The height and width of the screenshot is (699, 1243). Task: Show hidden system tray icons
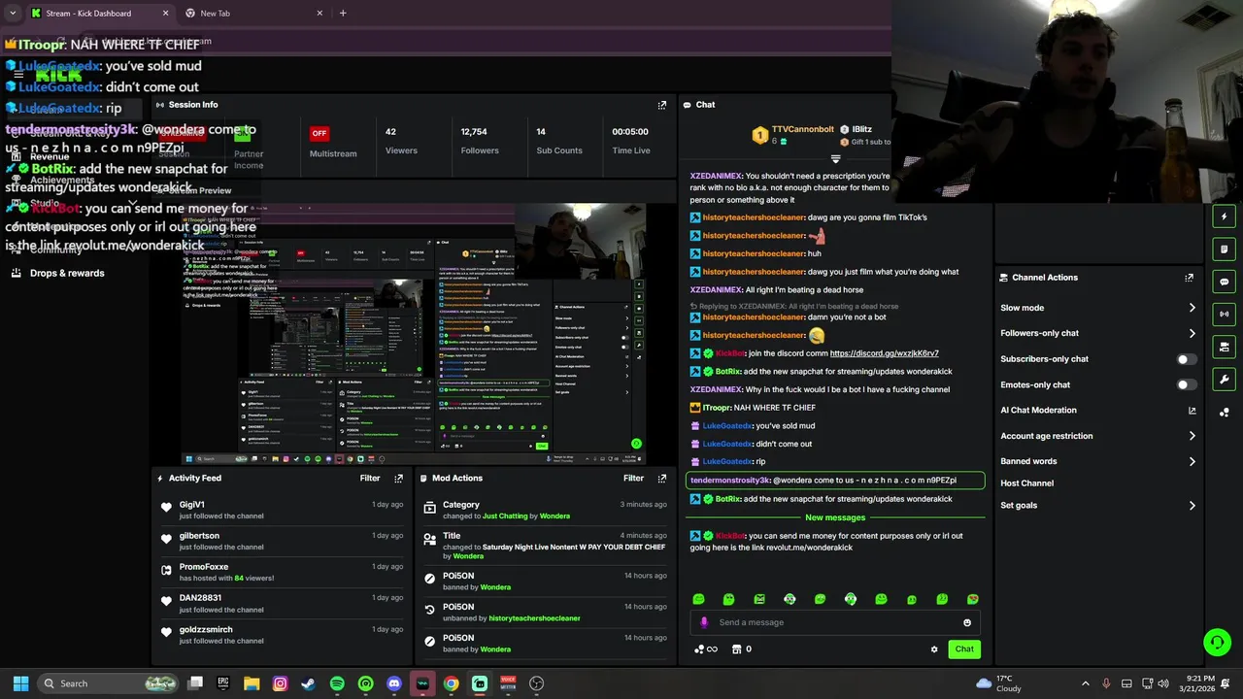click(x=1086, y=683)
